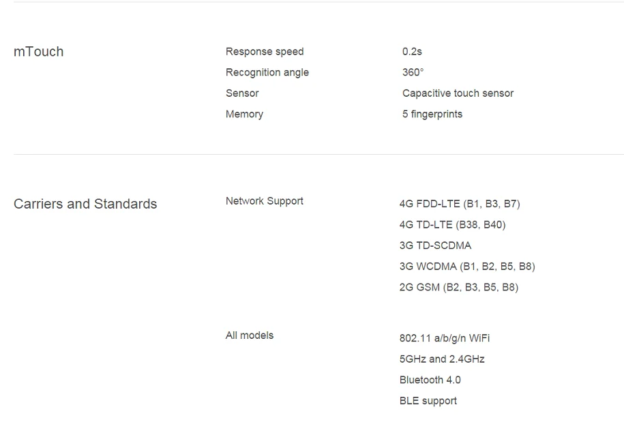
Task: Click the 5 fingerprints value
Action: [x=432, y=115]
